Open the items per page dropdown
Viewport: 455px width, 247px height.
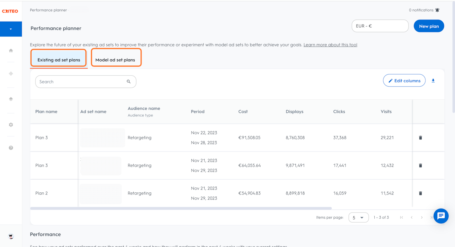tap(358, 218)
